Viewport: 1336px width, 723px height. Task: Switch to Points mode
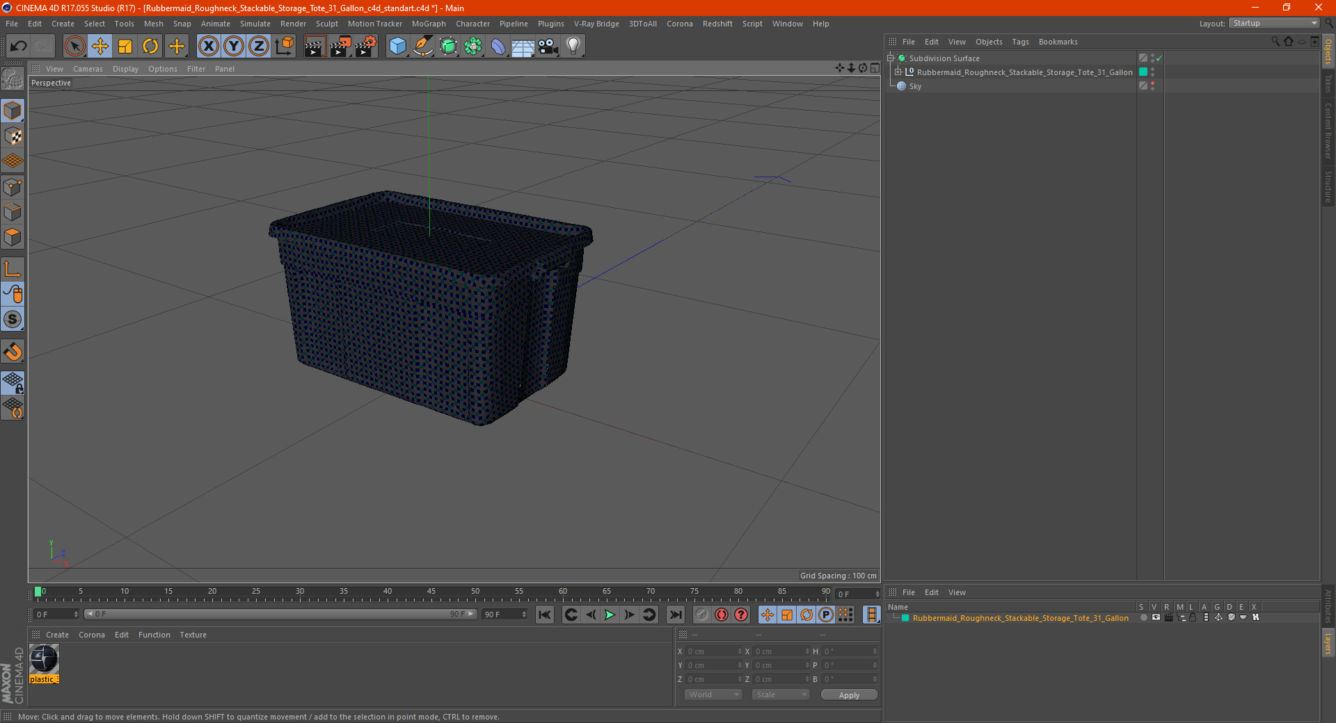click(x=13, y=187)
